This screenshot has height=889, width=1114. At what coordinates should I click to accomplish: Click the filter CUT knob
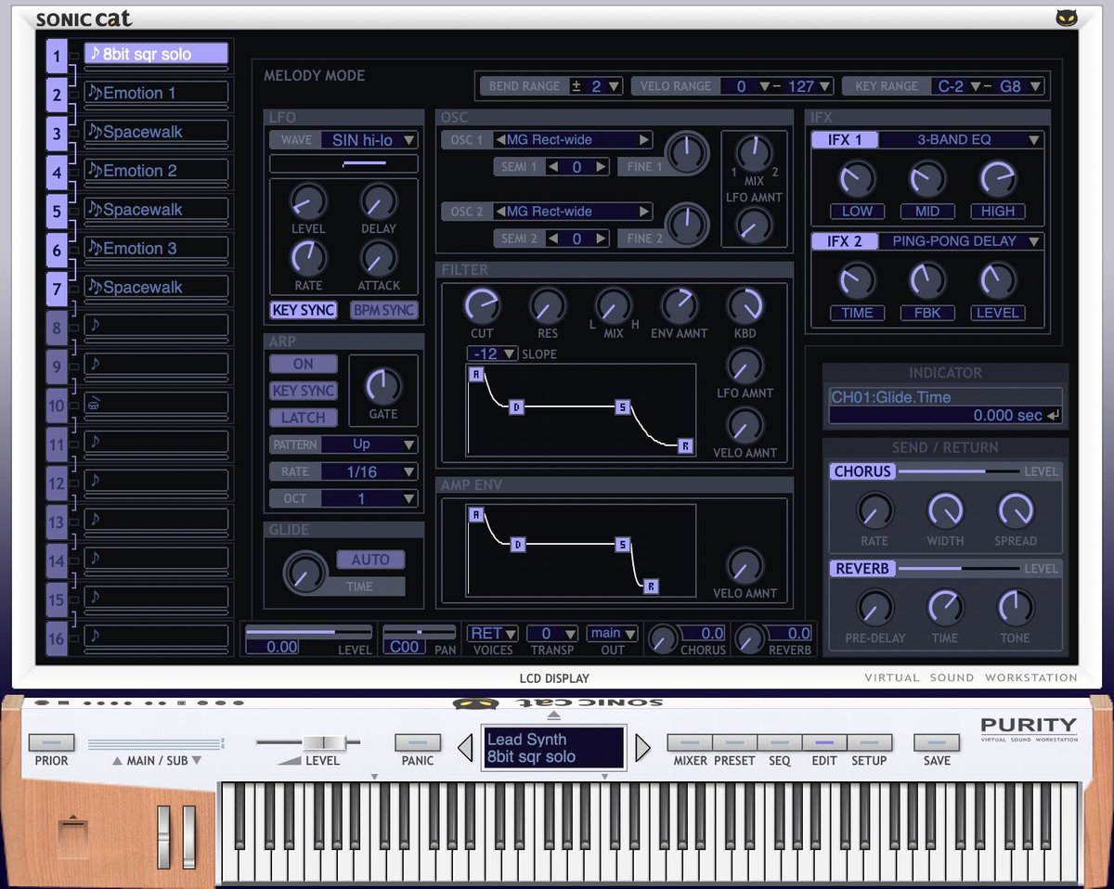(482, 306)
